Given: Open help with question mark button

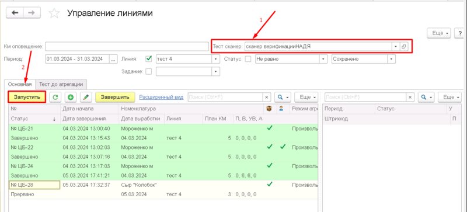Looking at the screenshot, I should click(460, 33).
